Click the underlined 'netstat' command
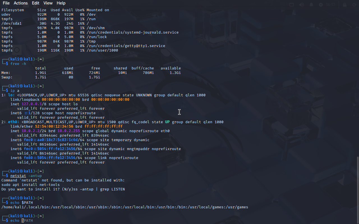This screenshot has width=359, height=224. 18,176
